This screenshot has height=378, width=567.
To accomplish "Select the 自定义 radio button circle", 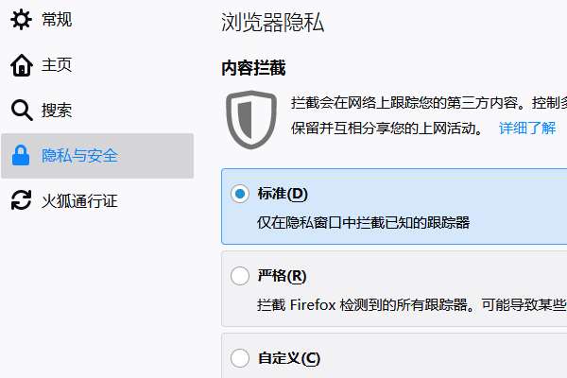I will 240,358.
